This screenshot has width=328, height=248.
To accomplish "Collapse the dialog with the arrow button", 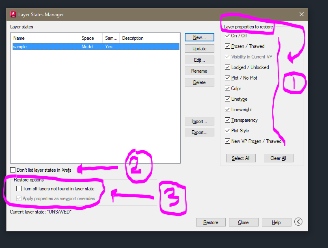I will [298, 222].
